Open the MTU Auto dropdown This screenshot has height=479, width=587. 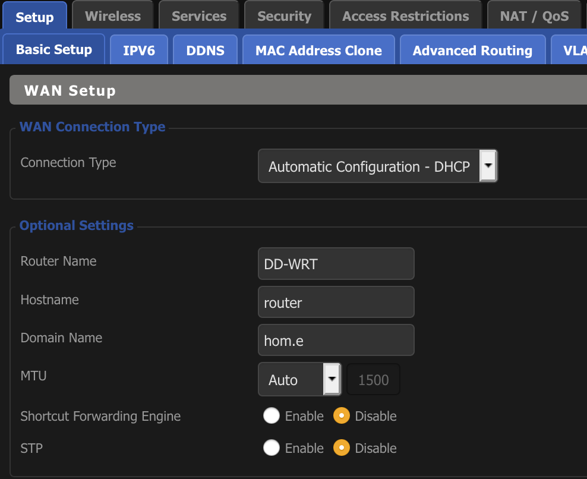click(x=299, y=380)
